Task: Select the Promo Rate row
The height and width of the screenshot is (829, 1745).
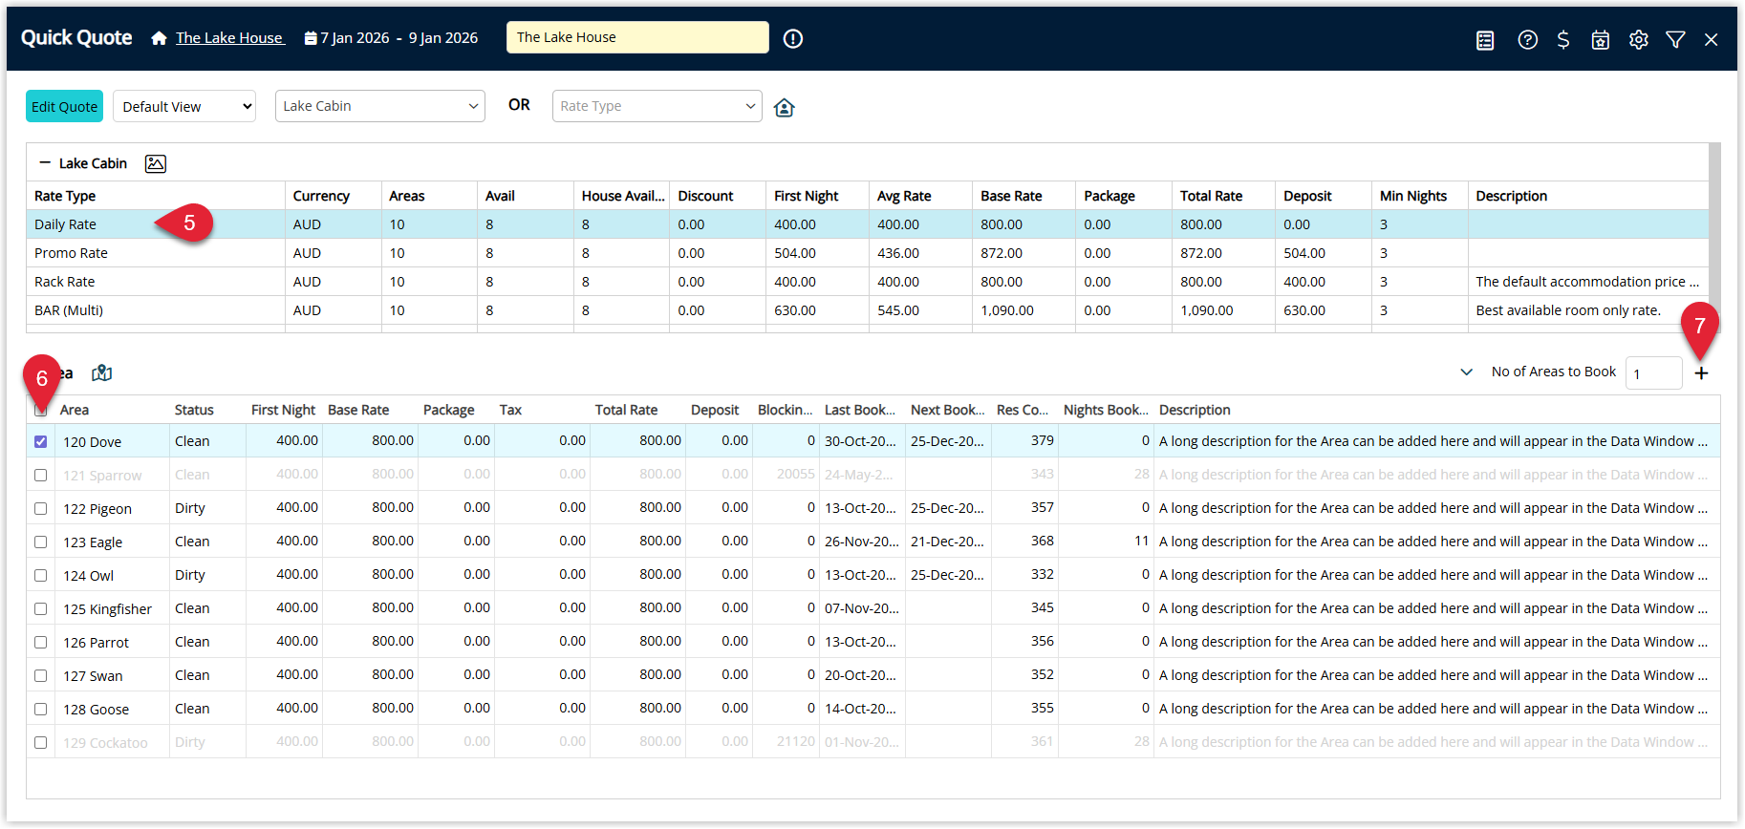Action: pos(868,253)
